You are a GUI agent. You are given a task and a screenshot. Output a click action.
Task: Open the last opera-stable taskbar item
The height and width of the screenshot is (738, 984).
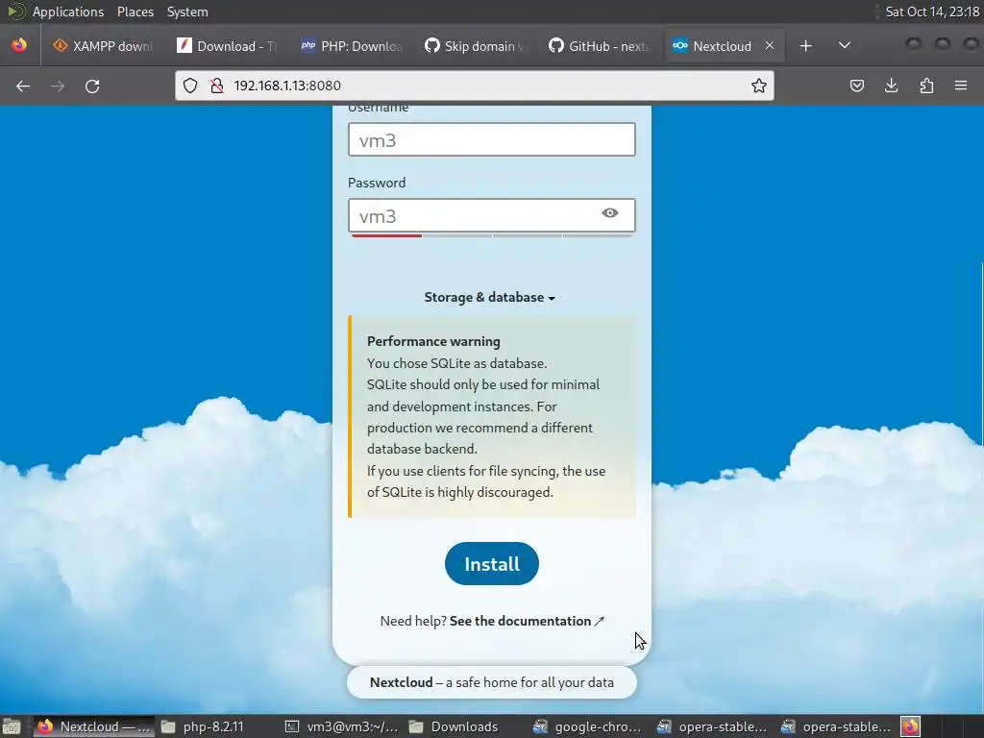click(837, 726)
